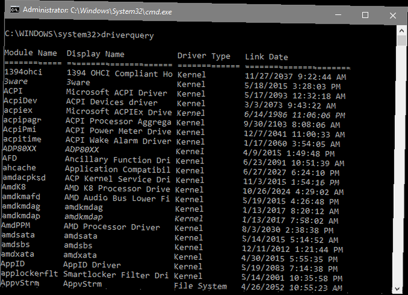Click the 'File System' driver type entry

200,286
